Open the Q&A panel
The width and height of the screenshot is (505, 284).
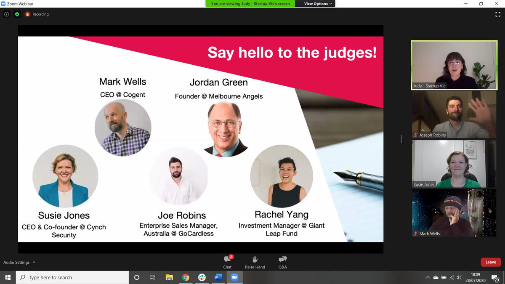coord(283,262)
